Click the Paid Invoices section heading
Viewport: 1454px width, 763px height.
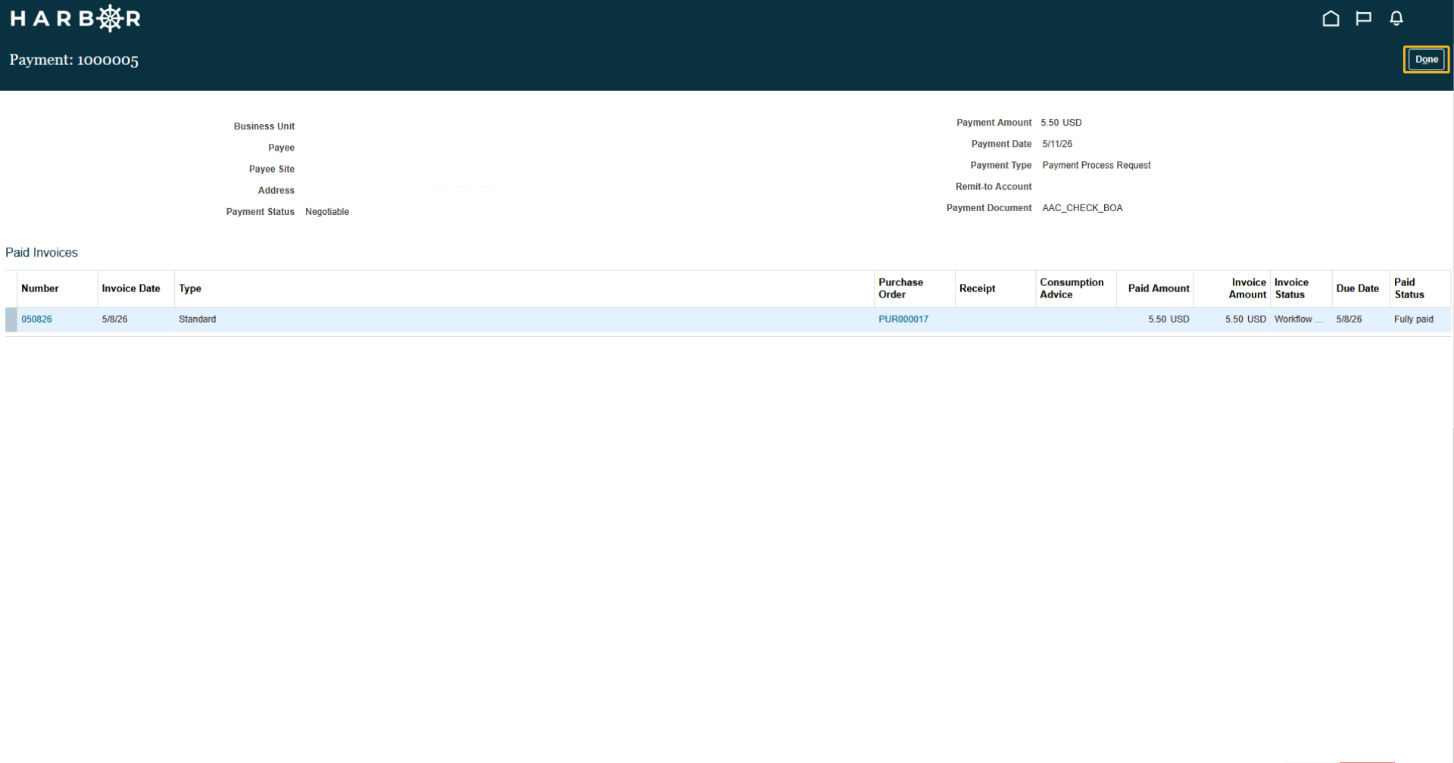[42, 253]
